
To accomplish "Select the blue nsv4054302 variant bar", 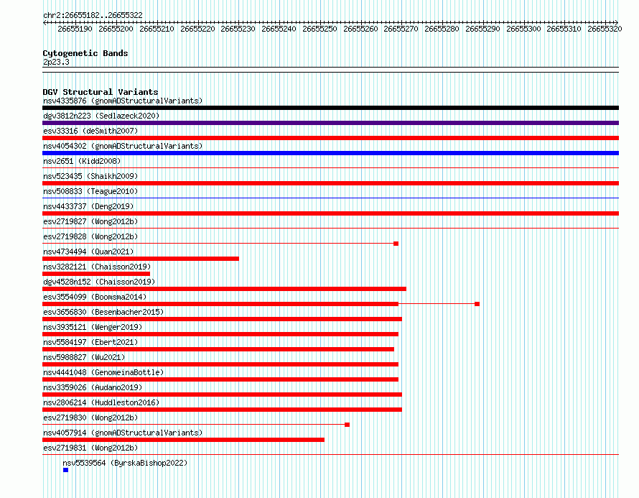I will coord(330,153).
